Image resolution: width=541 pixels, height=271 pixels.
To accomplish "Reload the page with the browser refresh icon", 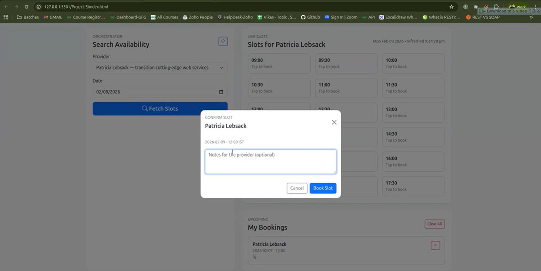I will 27,7.
